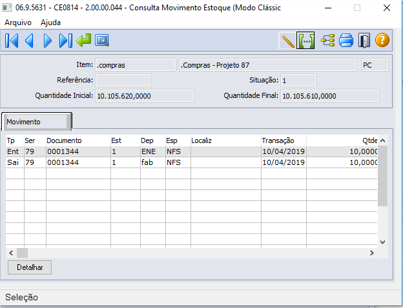Click the empty Referência field
The width and height of the screenshot is (403, 308).
pos(123,81)
